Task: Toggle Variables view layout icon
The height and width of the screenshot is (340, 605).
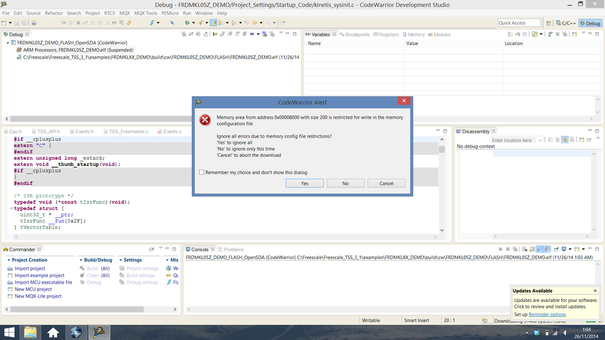Action: [x=534, y=34]
